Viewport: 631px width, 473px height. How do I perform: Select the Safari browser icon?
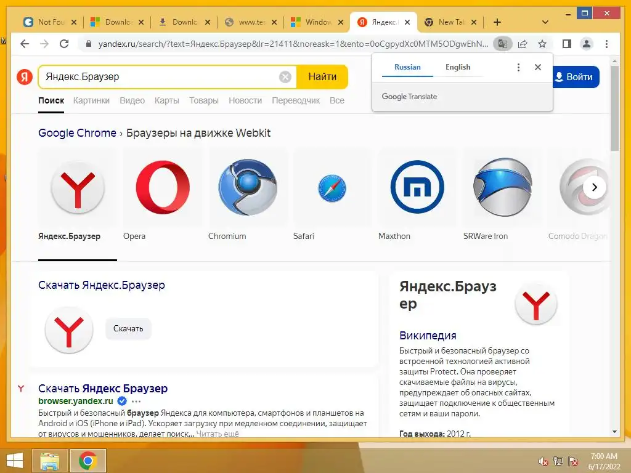[332, 188]
